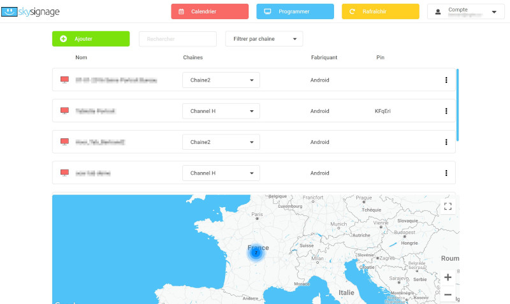This screenshot has height=304, width=510.
Task: Open the Channel H dropdown in the KFqEri row
Action: (221, 111)
